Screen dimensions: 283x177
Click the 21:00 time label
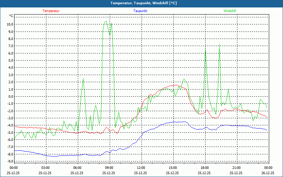(236, 168)
